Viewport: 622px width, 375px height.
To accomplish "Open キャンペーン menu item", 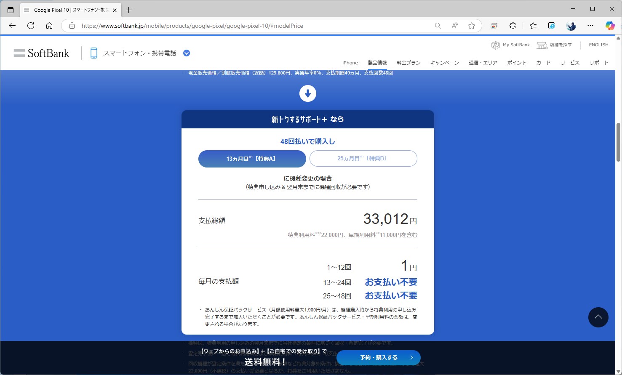I will click(x=444, y=63).
